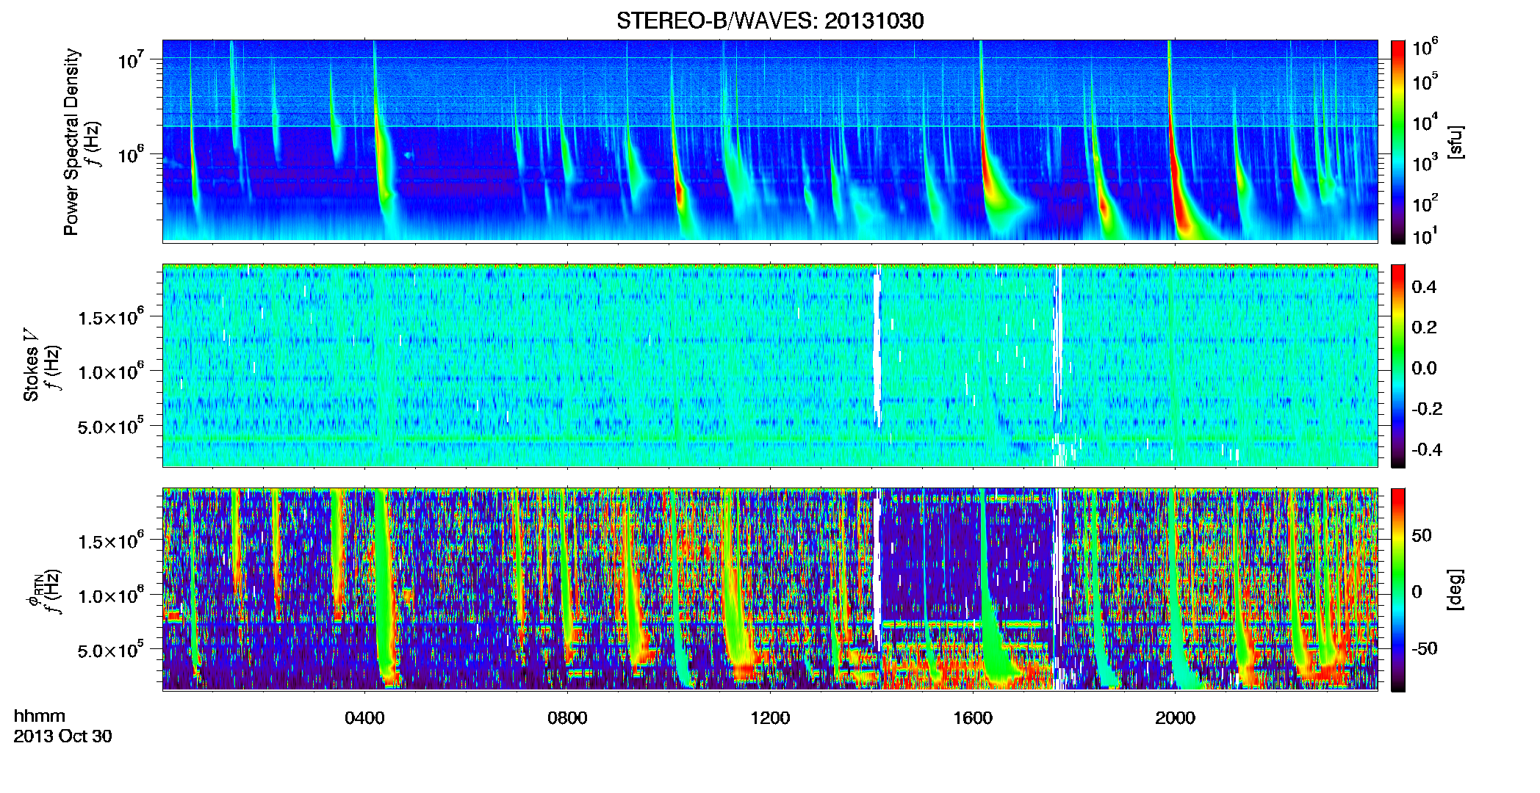The width and height of the screenshot is (1540, 793).
Task: Select the 0400 time tick label
Action: [364, 717]
